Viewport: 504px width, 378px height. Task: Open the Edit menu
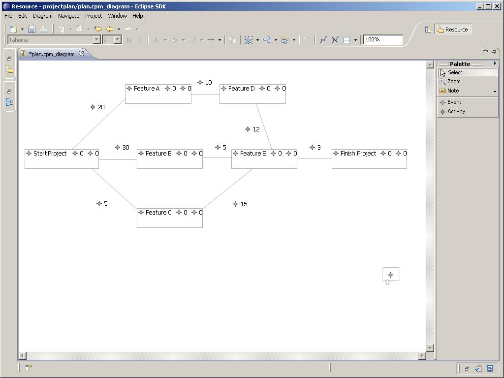pos(23,16)
